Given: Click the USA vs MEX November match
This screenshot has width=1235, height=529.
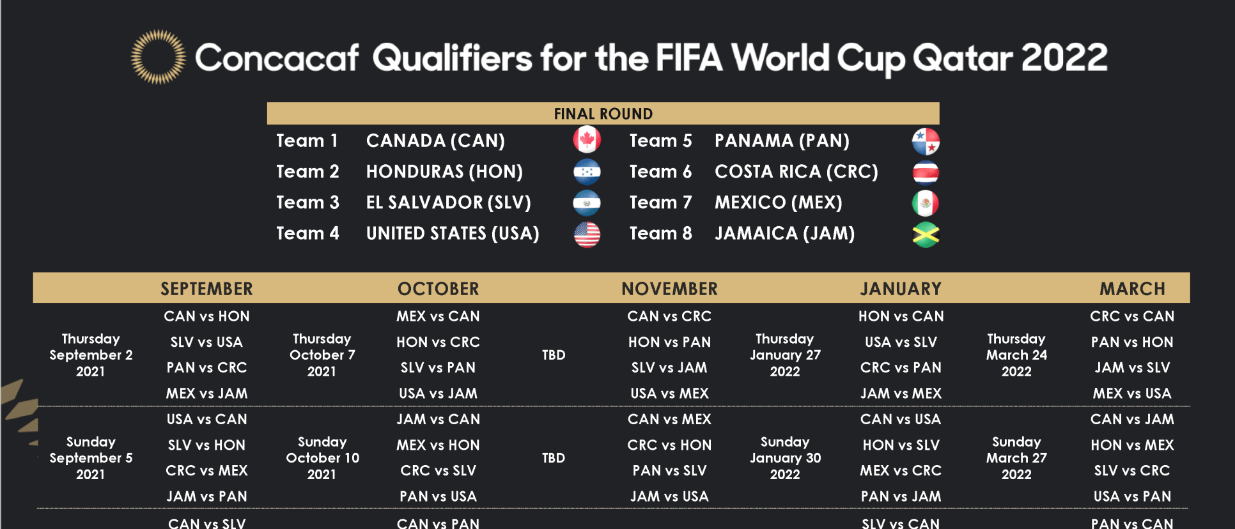Looking at the screenshot, I should coord(669,394).
